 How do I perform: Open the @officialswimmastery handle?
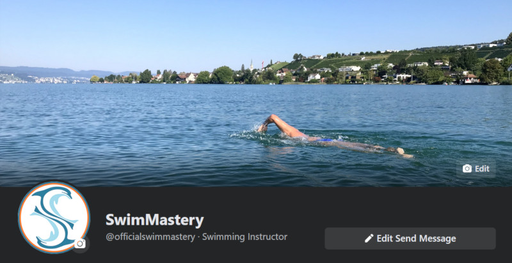[150, 237]
